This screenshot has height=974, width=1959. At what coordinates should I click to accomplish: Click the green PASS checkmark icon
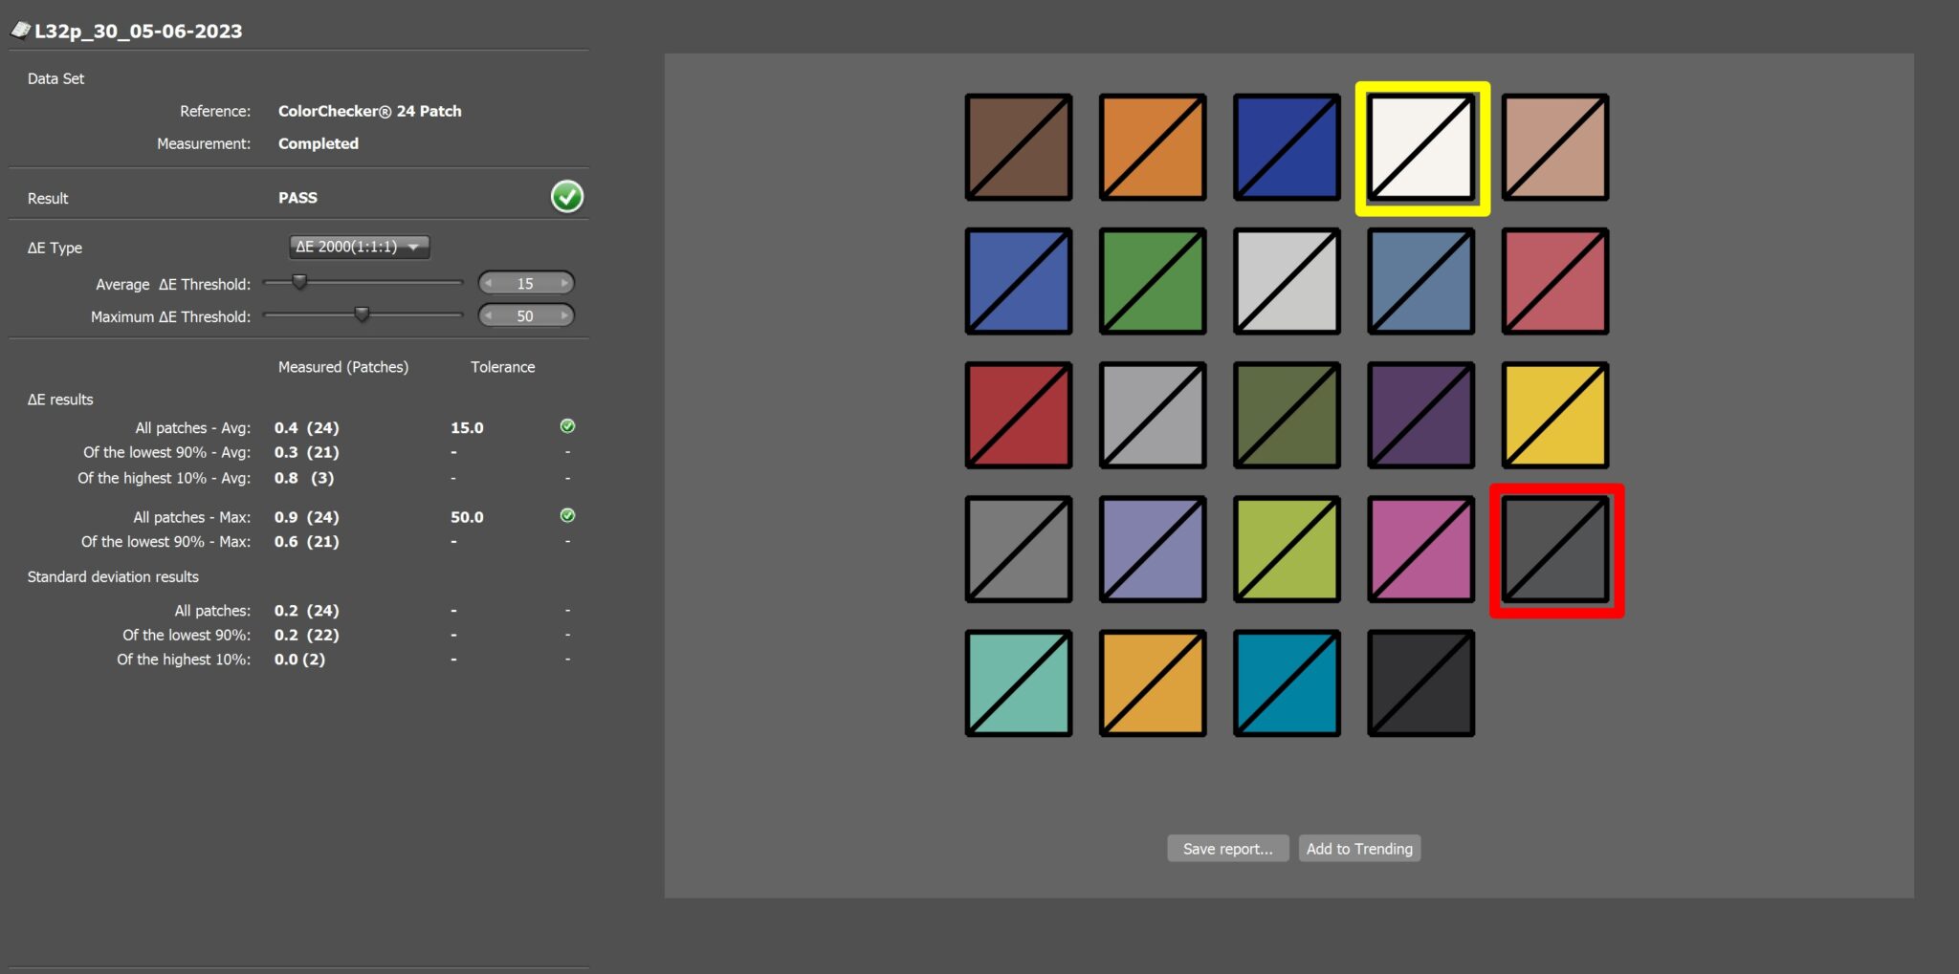point(567,197)
